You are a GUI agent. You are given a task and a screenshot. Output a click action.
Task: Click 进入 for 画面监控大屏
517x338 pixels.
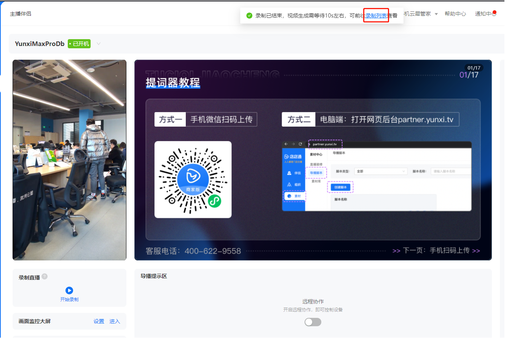tap(115, 321)
